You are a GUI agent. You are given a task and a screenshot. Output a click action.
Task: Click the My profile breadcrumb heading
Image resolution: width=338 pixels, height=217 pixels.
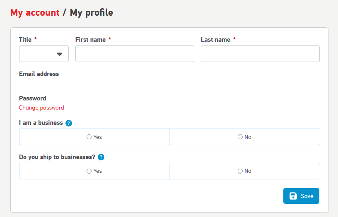coord(92,12)
